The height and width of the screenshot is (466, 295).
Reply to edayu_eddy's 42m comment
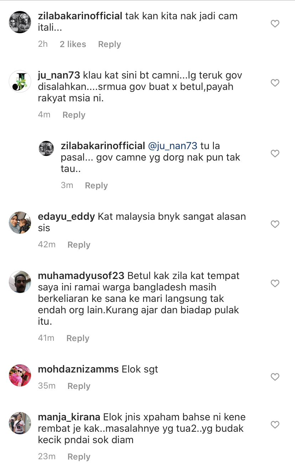79,245
